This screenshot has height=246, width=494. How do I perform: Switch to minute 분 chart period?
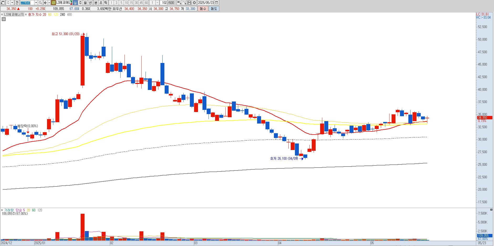(x=96, y=3)
